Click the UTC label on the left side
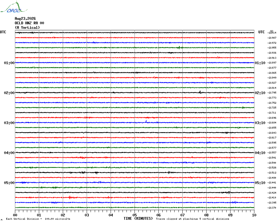 (3, 32)
